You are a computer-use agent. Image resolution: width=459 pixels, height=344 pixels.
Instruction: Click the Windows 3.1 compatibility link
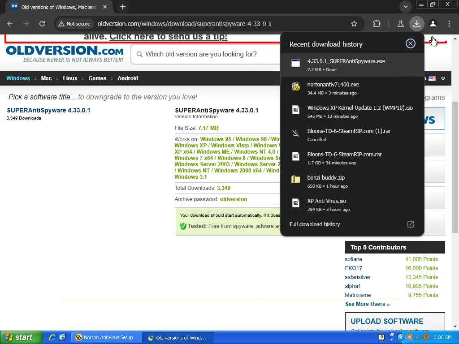[x=191, y=176]
